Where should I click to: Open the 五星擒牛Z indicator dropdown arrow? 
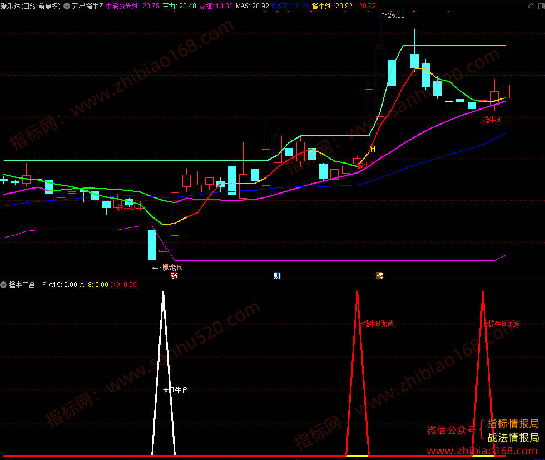(67, 6)
